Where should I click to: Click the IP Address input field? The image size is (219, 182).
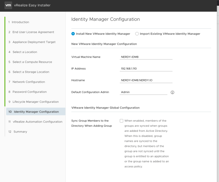pos(146,69)
